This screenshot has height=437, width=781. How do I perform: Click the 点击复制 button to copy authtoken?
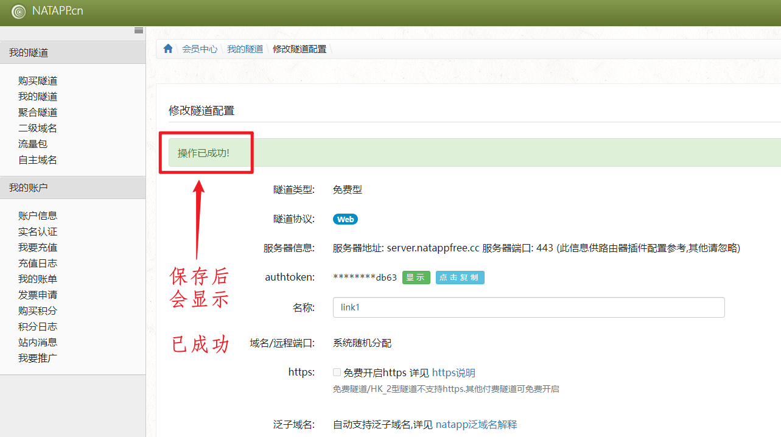(x=460, y=278)
